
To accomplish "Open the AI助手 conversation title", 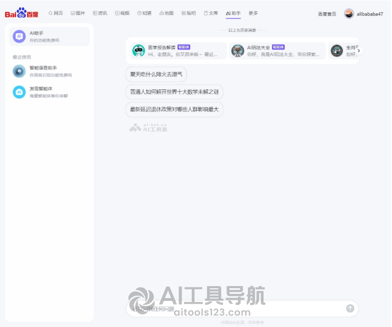I will 37,33.
